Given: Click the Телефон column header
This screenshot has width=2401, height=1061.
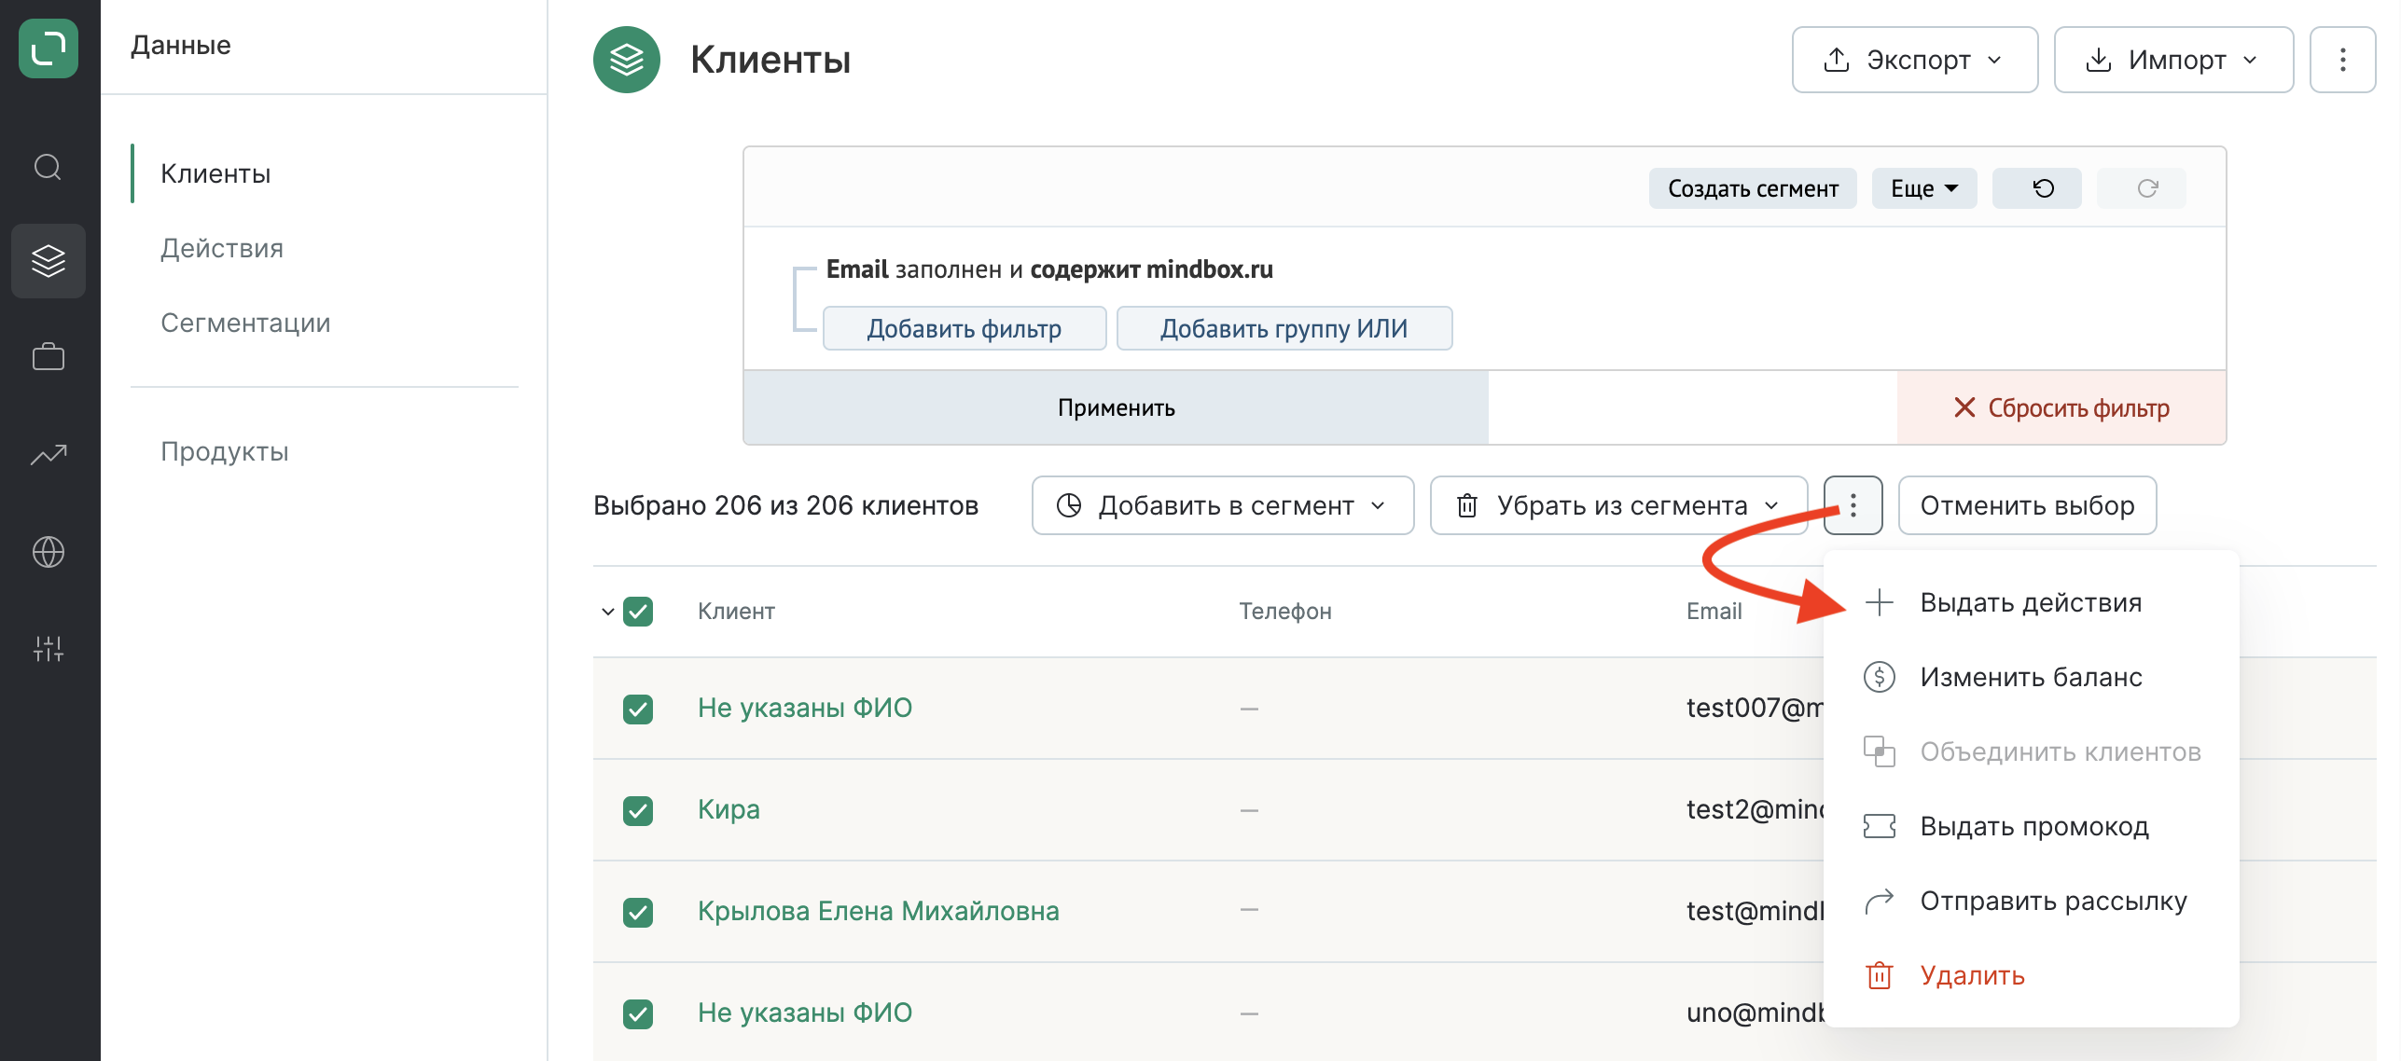Looking at the screenshot, I should [1285, 612].
